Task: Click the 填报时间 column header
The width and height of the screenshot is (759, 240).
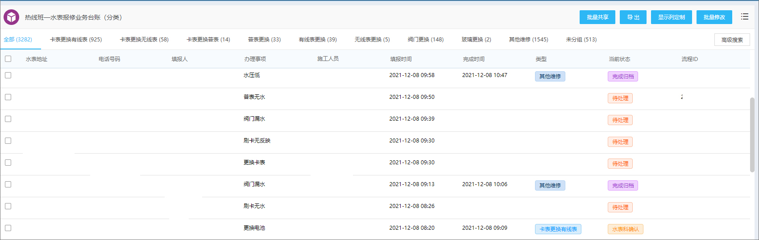Action: tap(401, 59)
